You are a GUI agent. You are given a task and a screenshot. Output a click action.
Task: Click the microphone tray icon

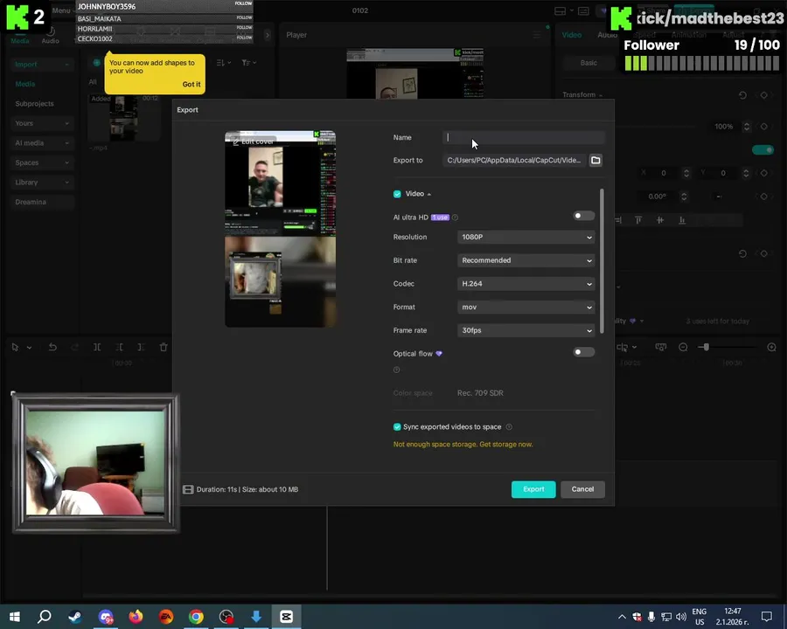(651, 617)
